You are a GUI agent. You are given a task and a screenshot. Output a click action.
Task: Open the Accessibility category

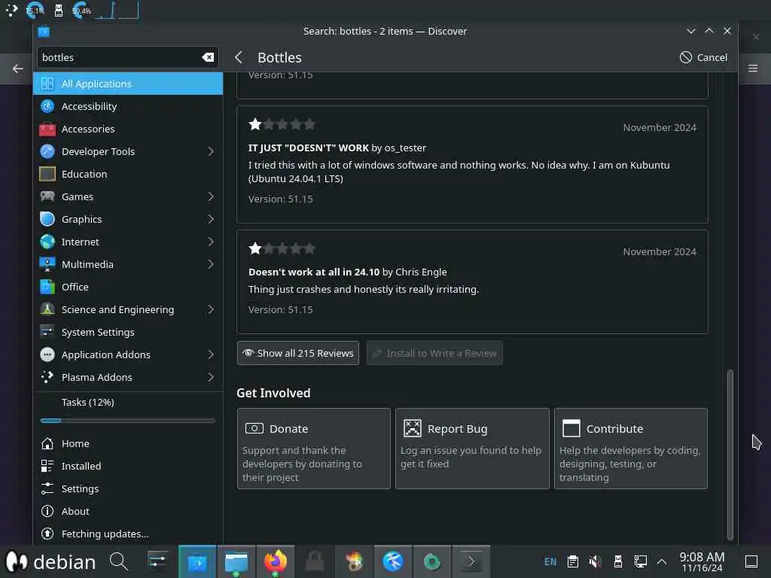[128, 106]
